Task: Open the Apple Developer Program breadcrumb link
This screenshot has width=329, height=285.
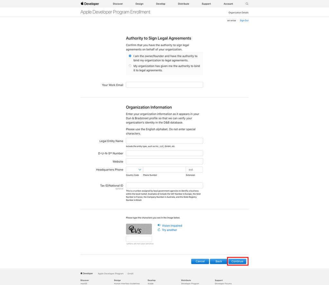Action: click(x=111, y=273)
